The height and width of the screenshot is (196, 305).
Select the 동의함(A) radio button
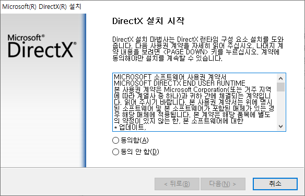coord(115,140)
